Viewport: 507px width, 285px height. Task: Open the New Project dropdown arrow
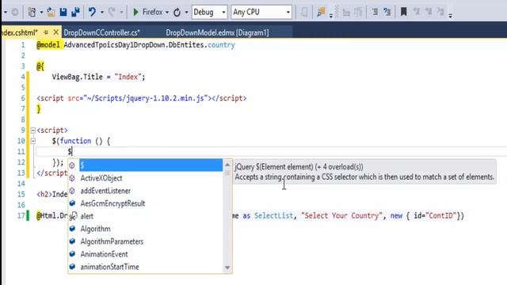tap(41, 13)
